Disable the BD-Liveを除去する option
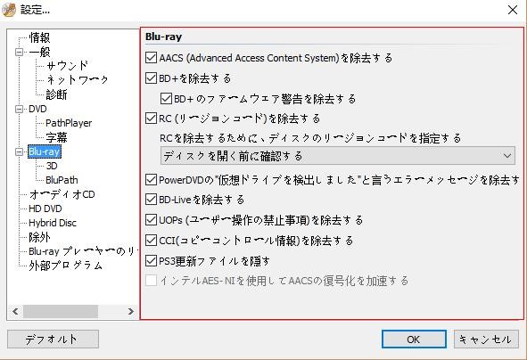The width and height of the screenshot is (527, 360). tap(151, 200)
